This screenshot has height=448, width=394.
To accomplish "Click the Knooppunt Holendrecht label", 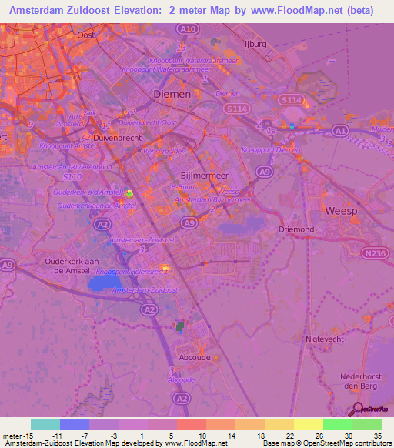I will click(x=132, y=272).
